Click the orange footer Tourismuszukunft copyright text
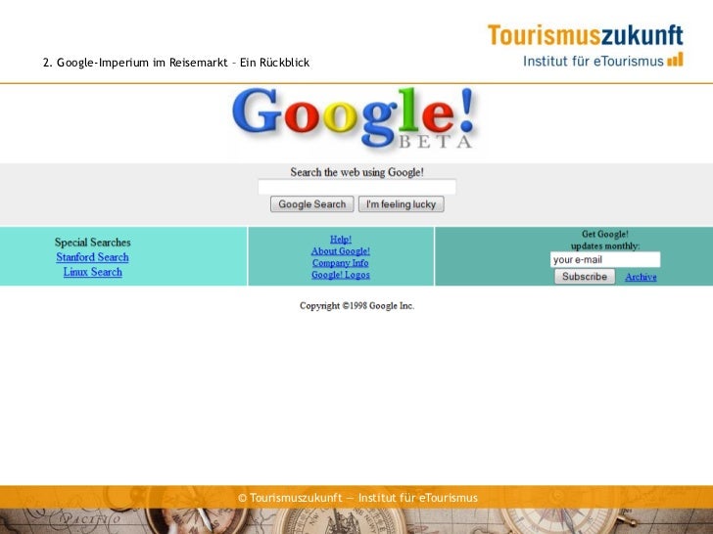This screenshot has width=713, height=534. (357, 498)
